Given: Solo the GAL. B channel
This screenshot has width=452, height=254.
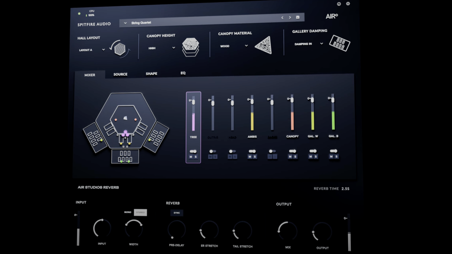Looking at the screenshot, I should (336, 156).
